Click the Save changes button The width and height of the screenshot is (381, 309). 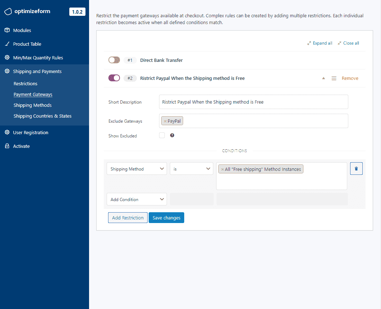pyautogui.click(x=167, y=218)
